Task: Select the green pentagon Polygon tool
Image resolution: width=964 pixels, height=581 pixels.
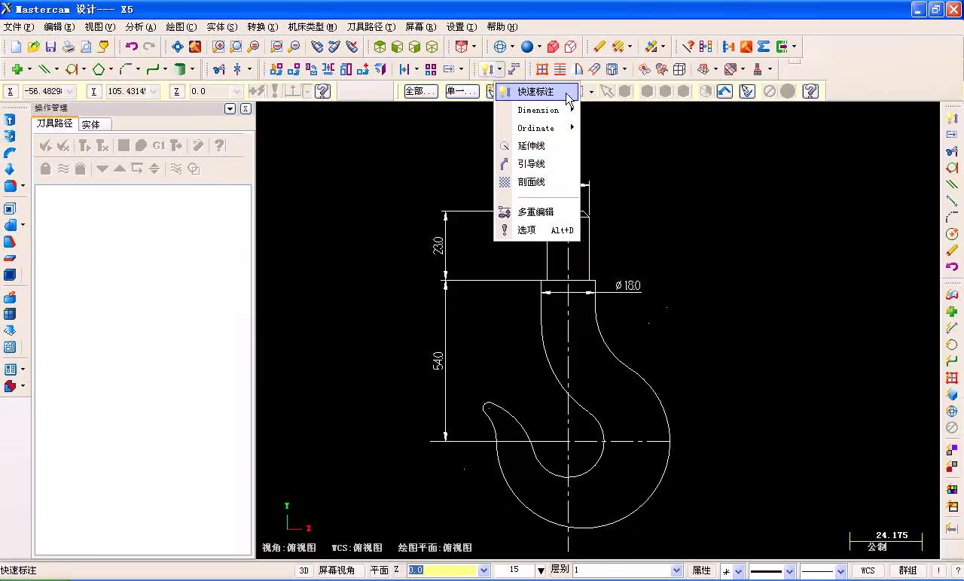Action: pyautogui.click(x=99, y=69)
